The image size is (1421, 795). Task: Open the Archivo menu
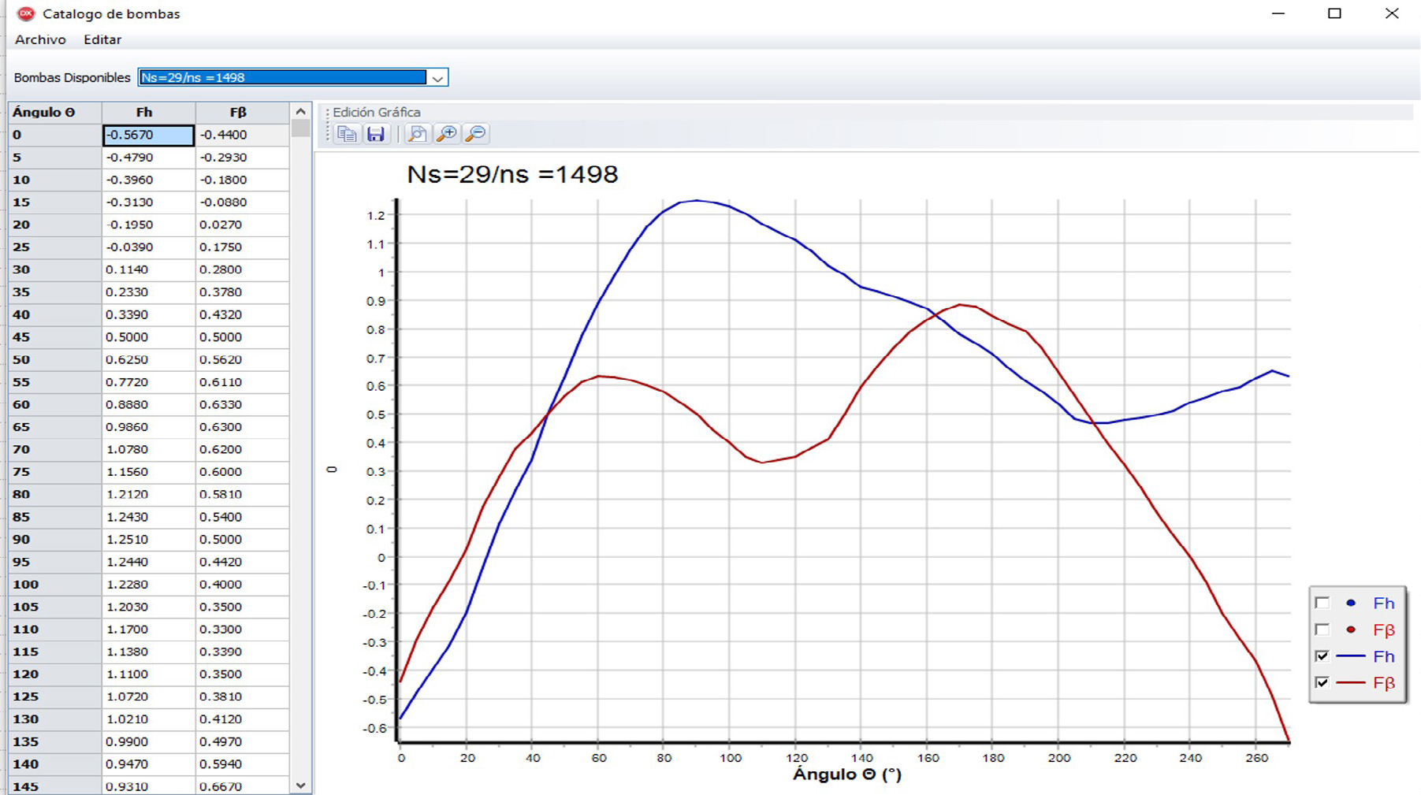(x=40, y=39)
